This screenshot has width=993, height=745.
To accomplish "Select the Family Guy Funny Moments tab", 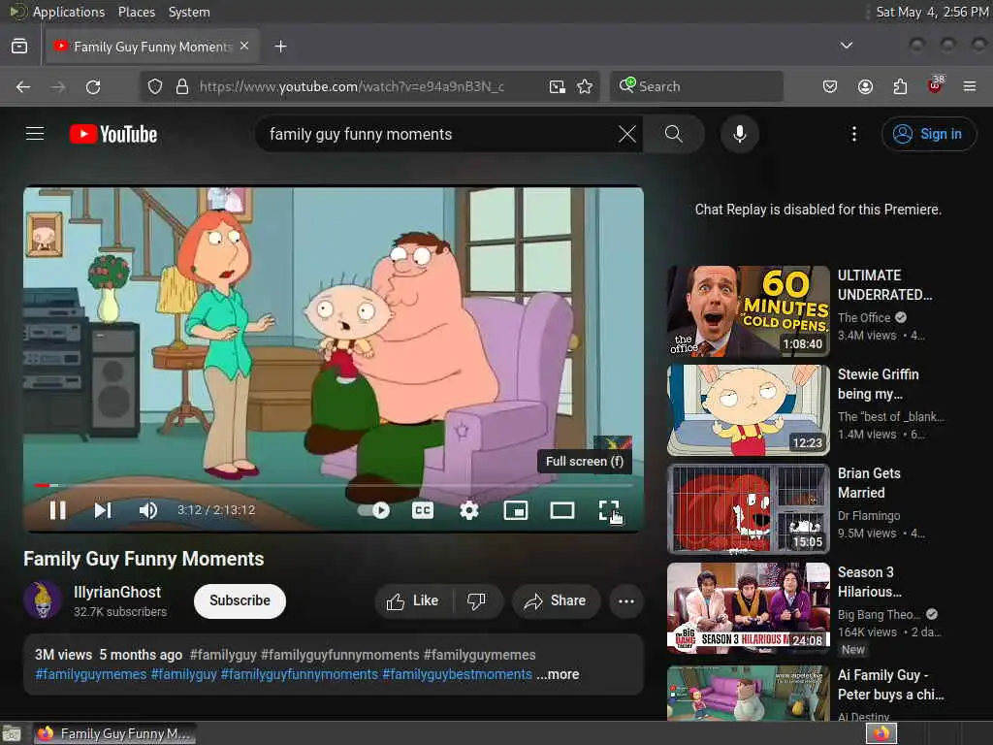I will pyautogui.click(x=152, y=47).
